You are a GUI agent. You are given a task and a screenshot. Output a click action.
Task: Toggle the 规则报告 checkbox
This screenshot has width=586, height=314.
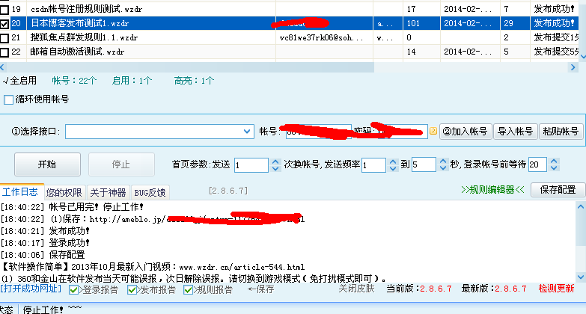(x=188, y=290)
